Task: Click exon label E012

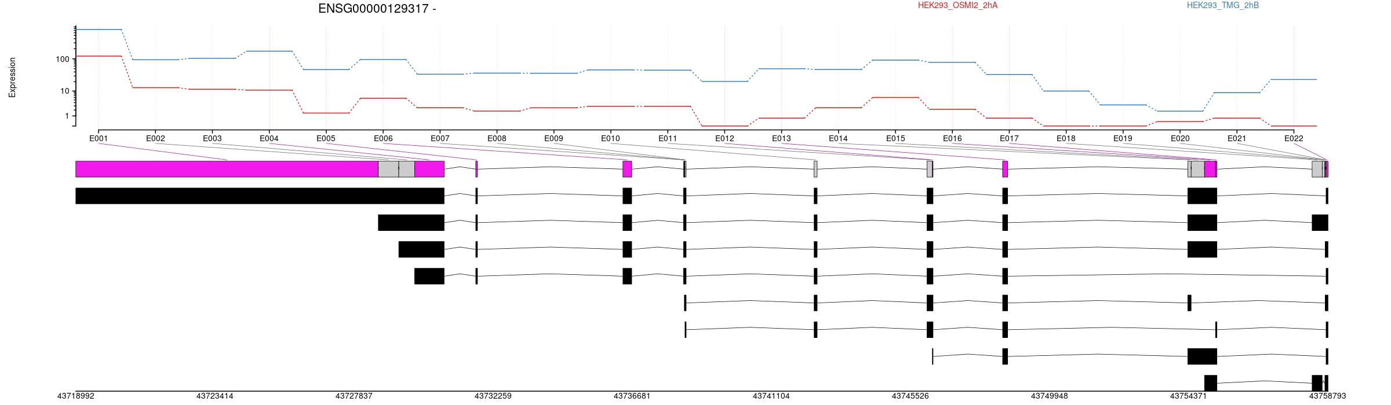Action: [x=724, y=139]
